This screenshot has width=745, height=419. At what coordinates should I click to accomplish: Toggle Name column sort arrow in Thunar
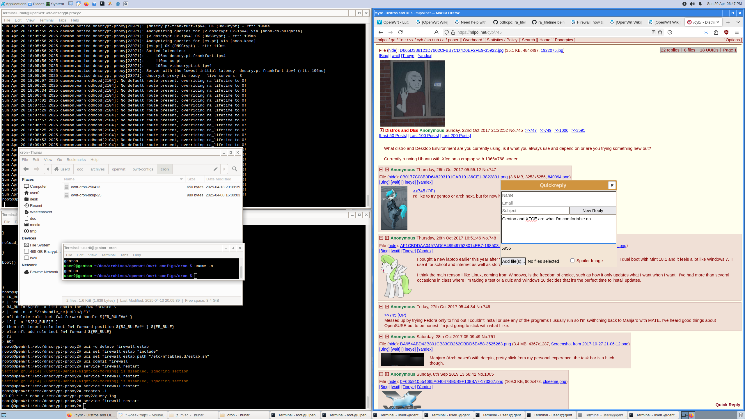click(181, 179)
